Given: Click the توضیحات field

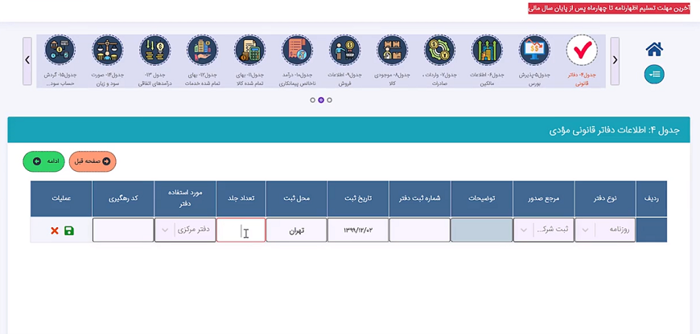Looking at the screenshot, I should [x=481, y=230].
